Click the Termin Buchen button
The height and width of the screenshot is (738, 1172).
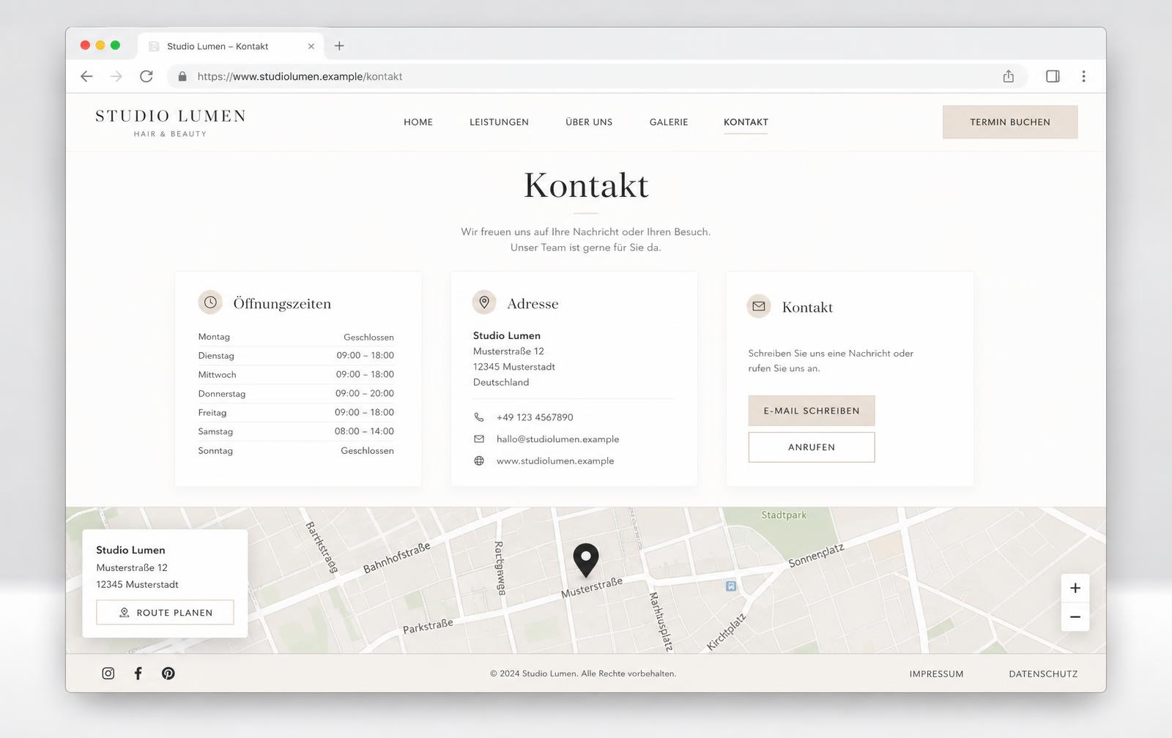pos(1010,122)
